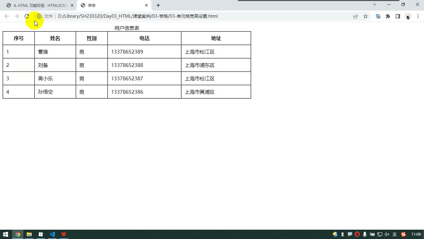Open the blue translate extension icon
The width and height of the screenshot is (424, 239).
378,16
